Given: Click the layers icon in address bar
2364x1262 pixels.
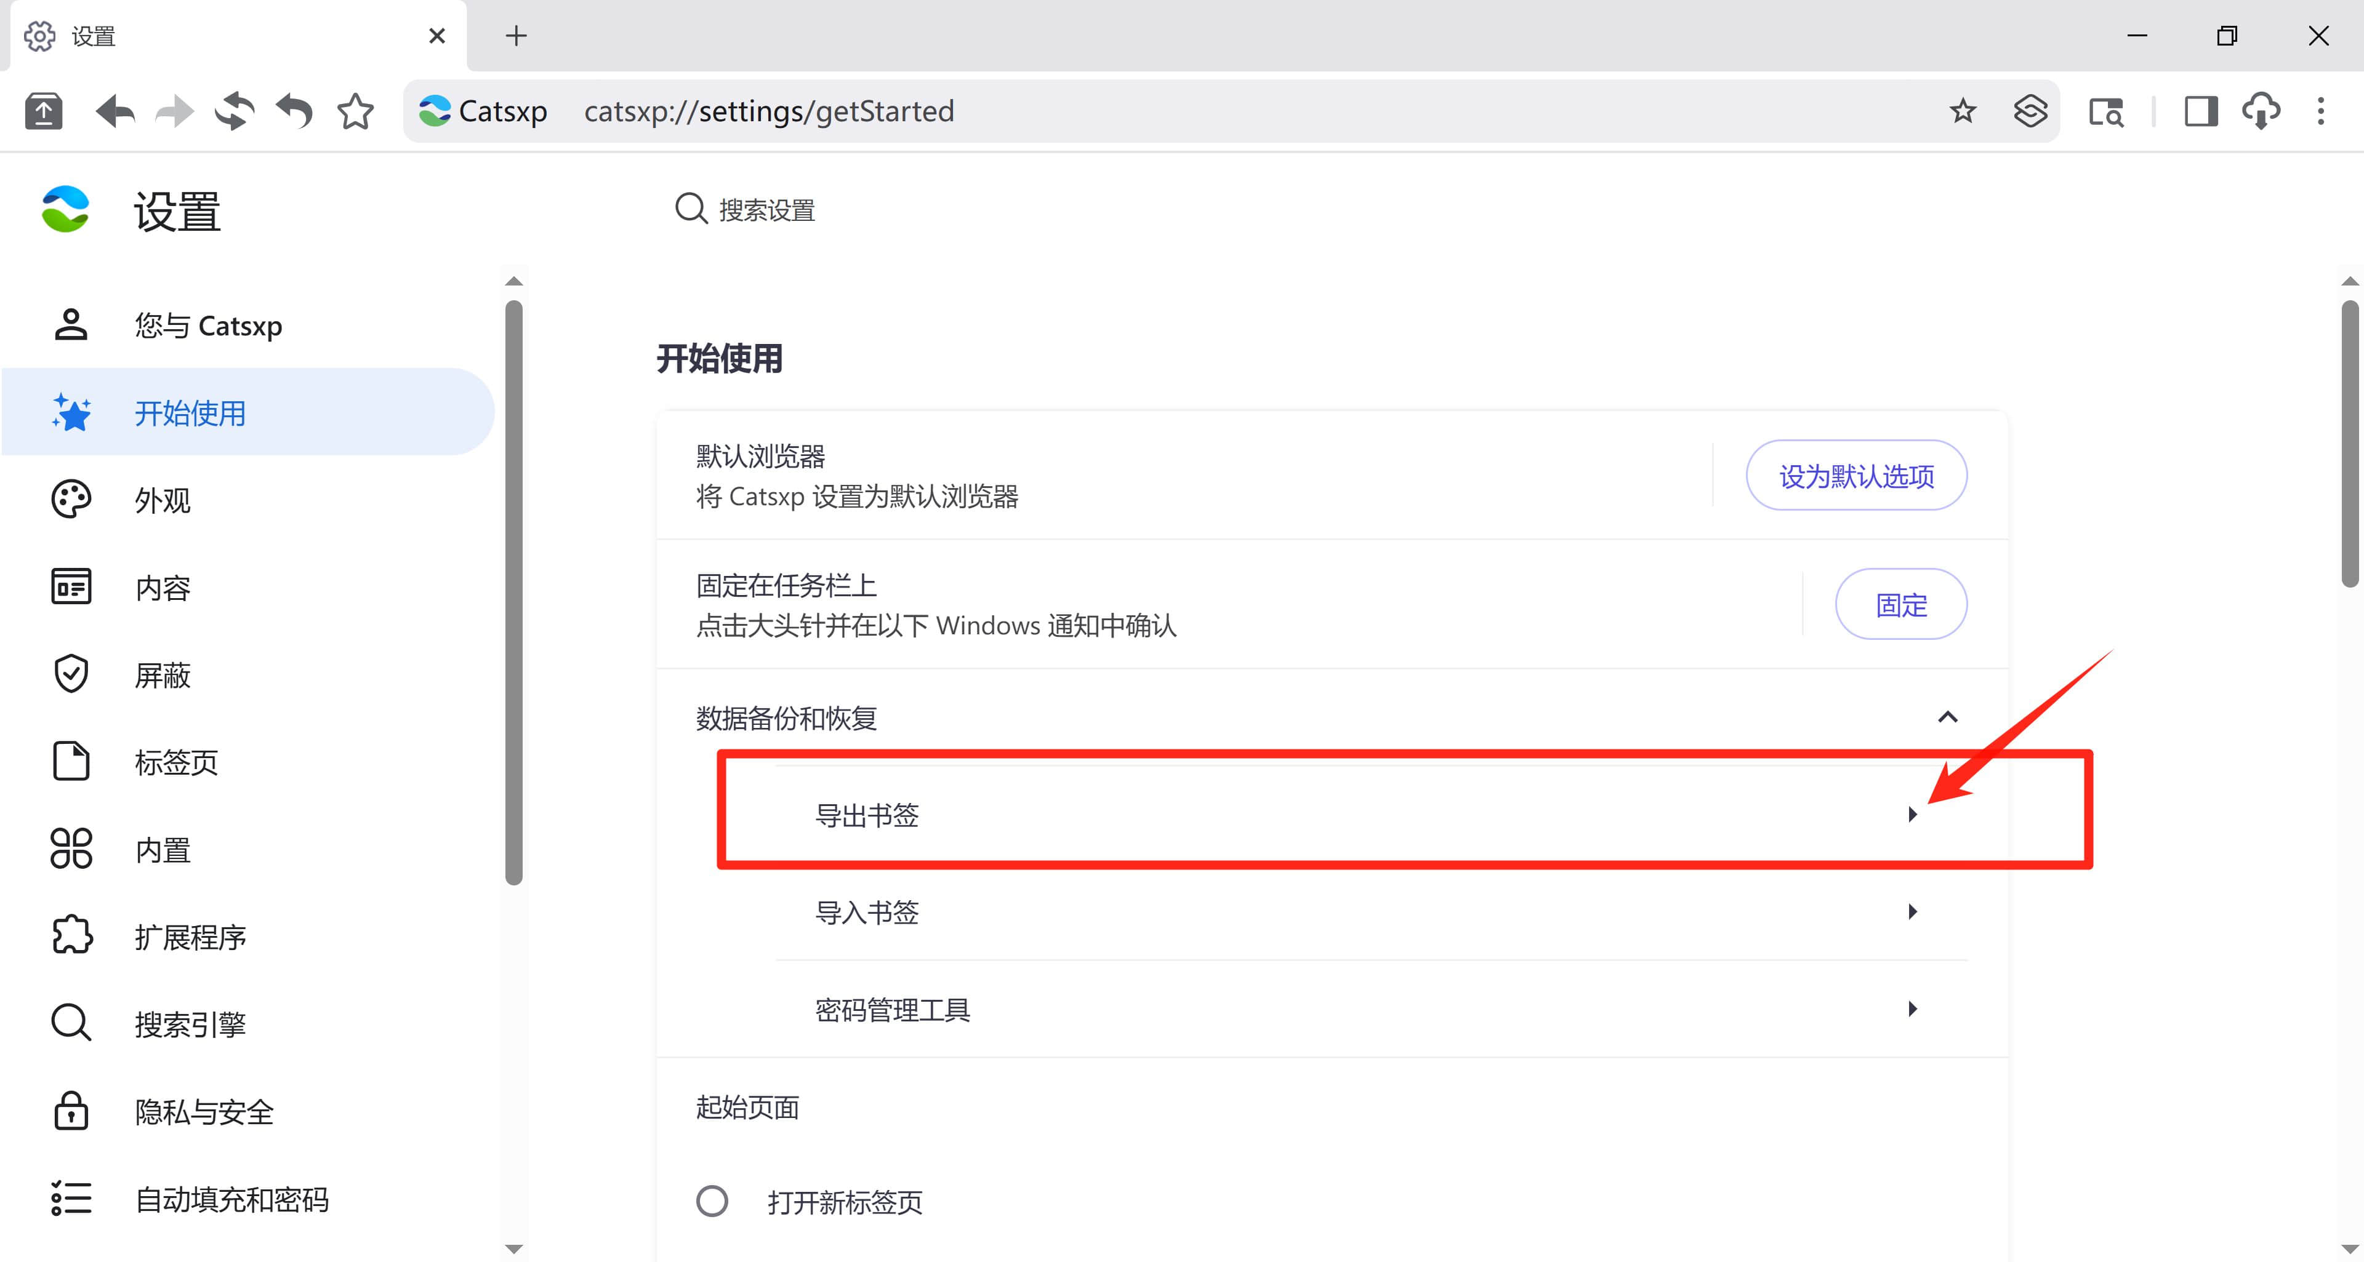Looking at the screenshot, I should pos(2030,112).
